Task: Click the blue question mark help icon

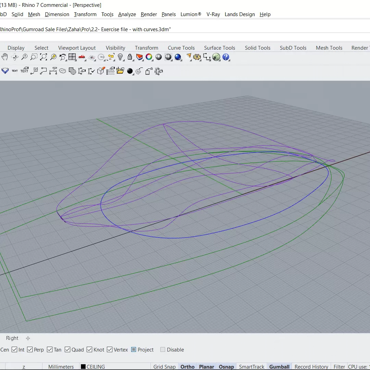Action: pyautogui.click(x=226, y=57)
